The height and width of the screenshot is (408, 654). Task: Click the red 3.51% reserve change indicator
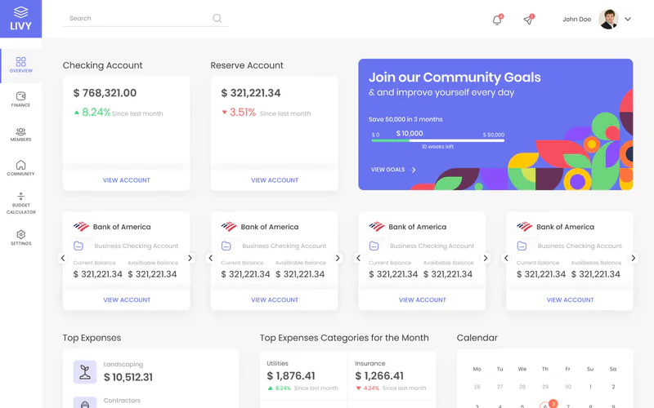[x=239, y=113]
